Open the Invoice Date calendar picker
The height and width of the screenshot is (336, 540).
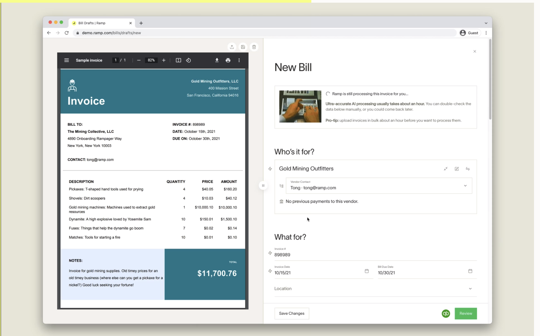tap(367, 271)
